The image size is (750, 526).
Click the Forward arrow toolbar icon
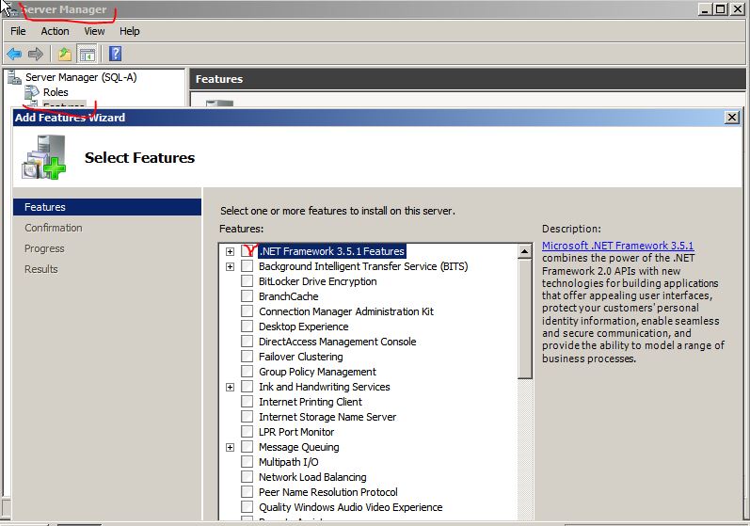(36, 54)
